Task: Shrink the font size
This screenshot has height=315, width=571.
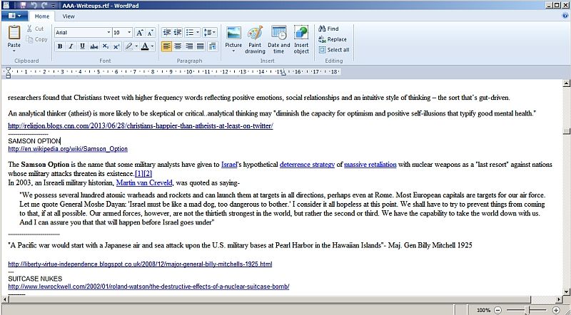Action: (151, 33)
